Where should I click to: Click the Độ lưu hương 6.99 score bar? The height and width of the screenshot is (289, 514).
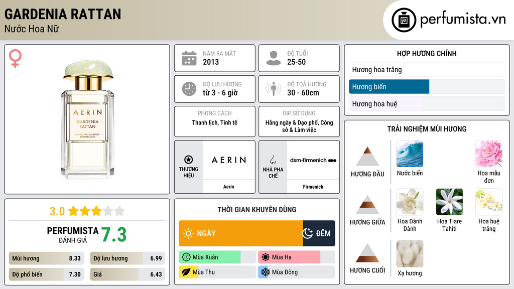point(127,258)
